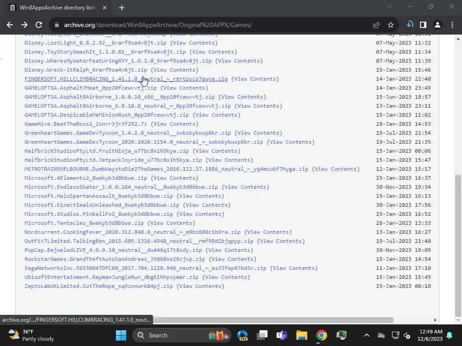This screenshot has width=462, height=346.
Task: Open Microsoft Teams from taskbar
Action: (282, 335)
